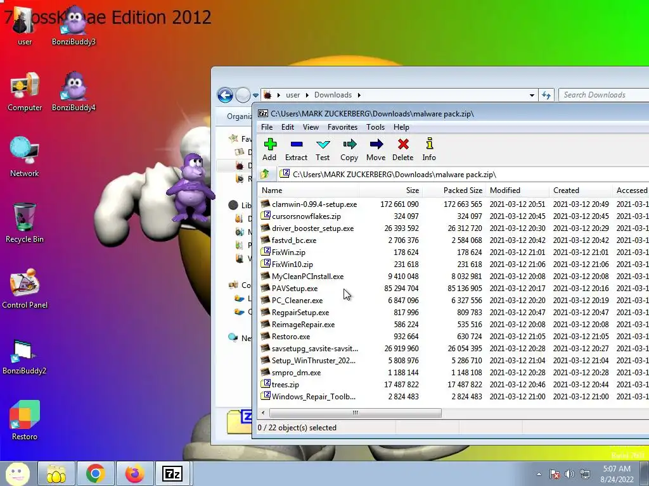This screenshot has width=649, height=486.
Task: Select the Network desktop icon
Action: coord(25,157)
